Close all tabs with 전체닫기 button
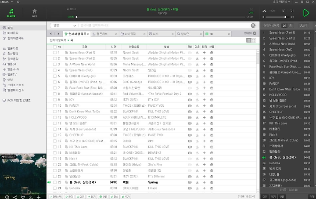Viewport: 316px width, 199px height. coord(250,33)
